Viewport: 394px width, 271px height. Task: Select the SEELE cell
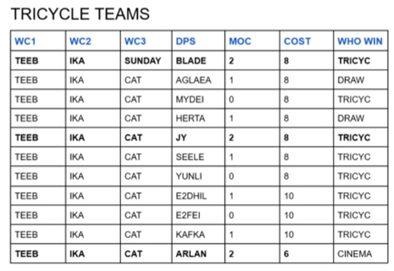coord(199,157)
